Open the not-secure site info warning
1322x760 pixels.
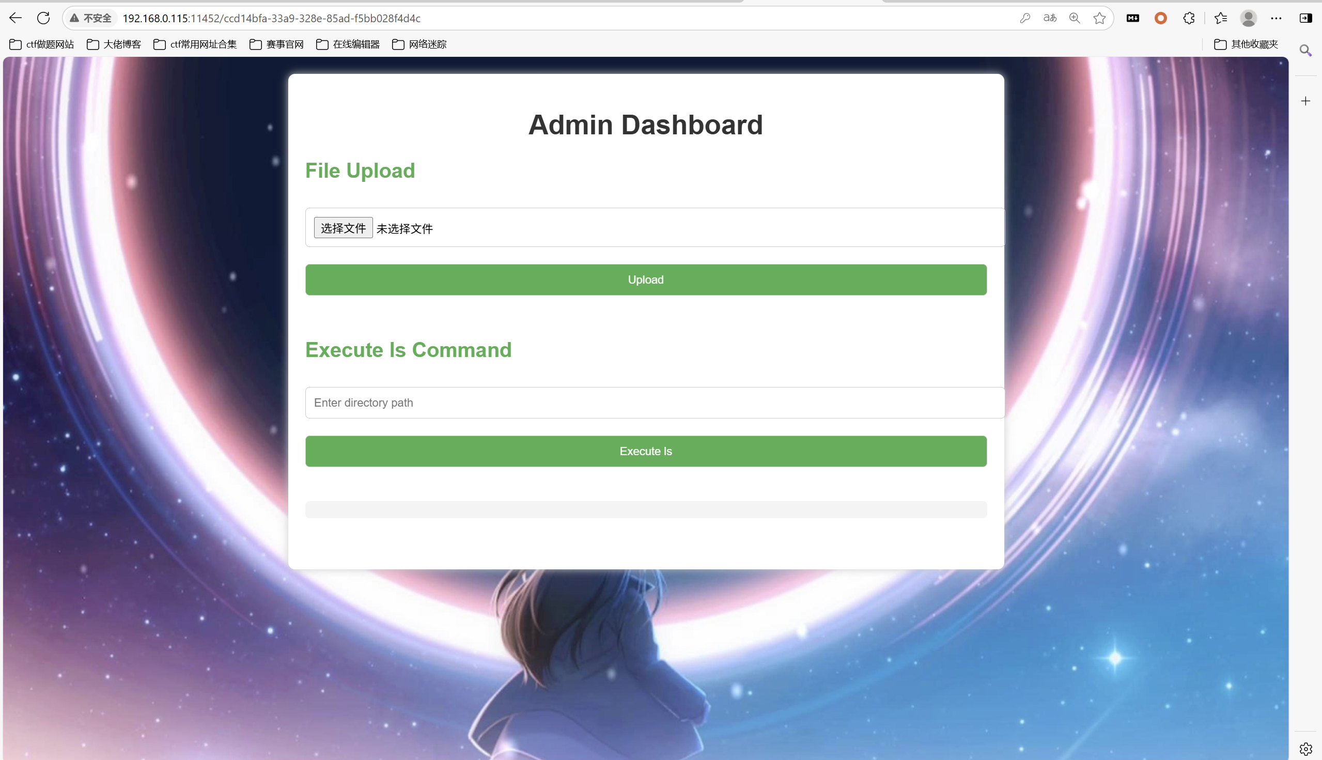click(91, 18)
